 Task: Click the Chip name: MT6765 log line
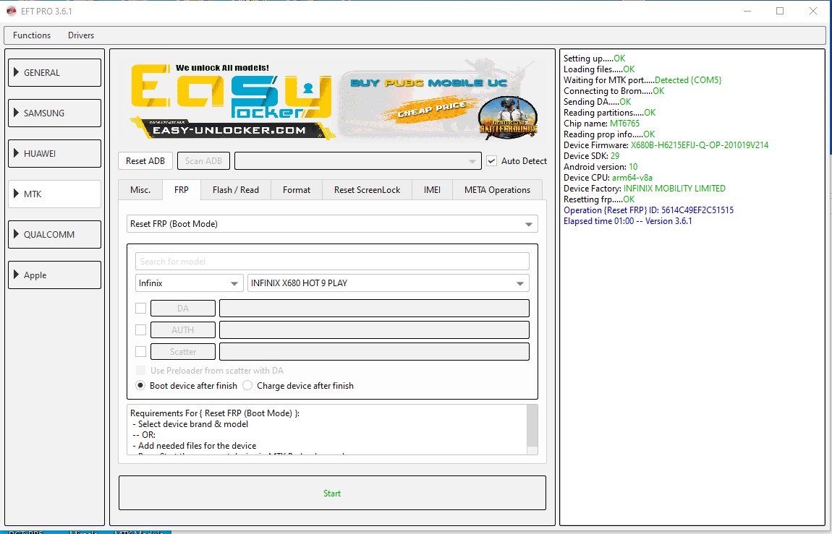pyautogui.click(x=602, y=124)
